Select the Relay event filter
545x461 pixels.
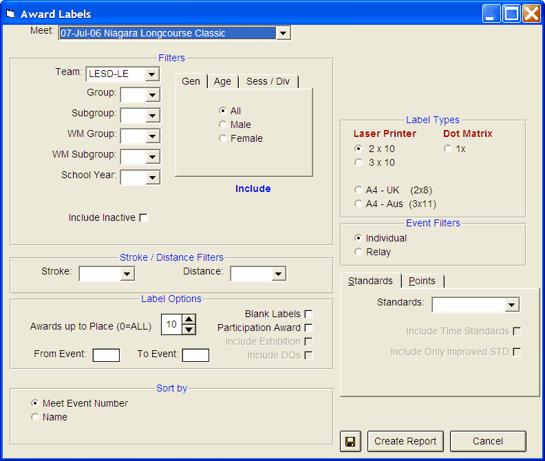[358, 252]
